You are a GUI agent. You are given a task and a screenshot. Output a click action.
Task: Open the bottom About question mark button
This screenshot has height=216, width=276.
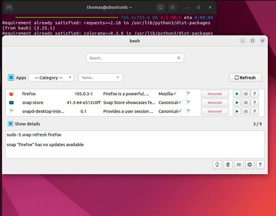[260, 165]
